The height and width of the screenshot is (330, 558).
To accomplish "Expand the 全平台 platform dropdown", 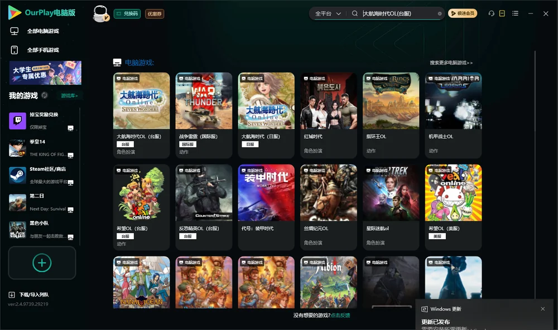I will 328,13.
